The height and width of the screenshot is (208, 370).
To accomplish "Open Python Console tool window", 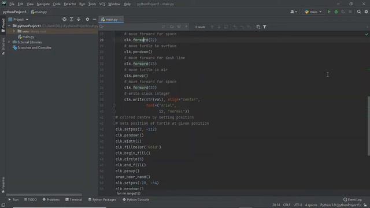I will click(x=136, y=199).
